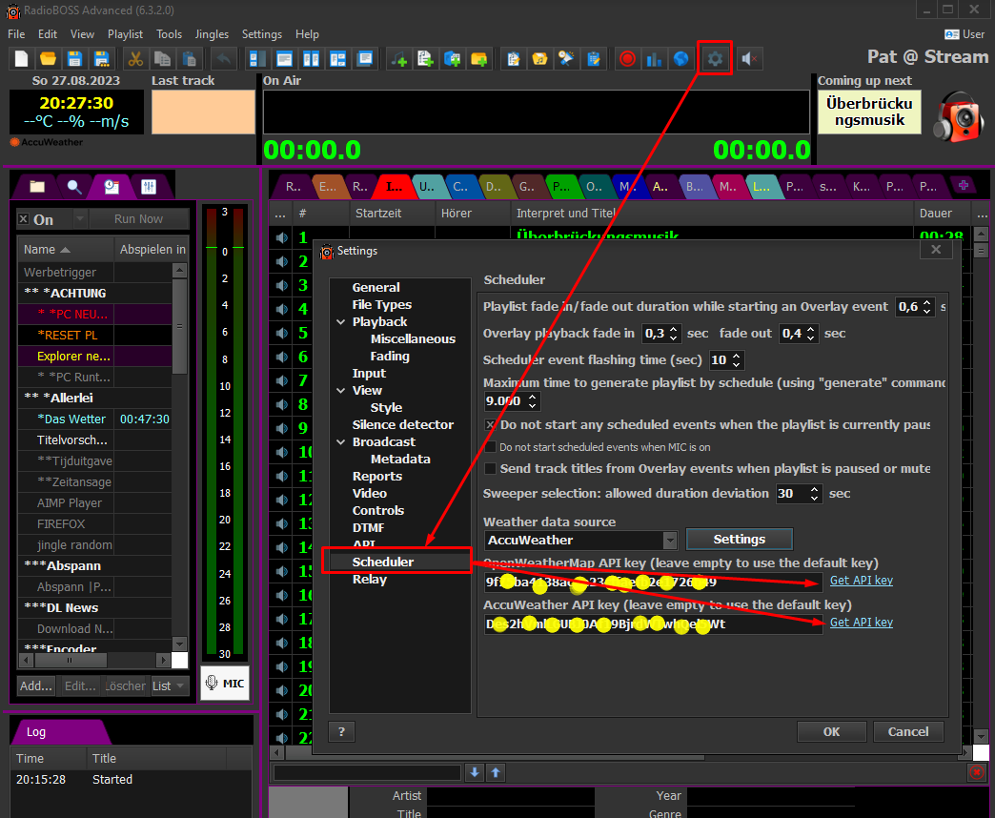The height and width of the screenshot is (818, 995).
Task: Check 'Send track titles from Overlay events'
Action: pos(491,468)
